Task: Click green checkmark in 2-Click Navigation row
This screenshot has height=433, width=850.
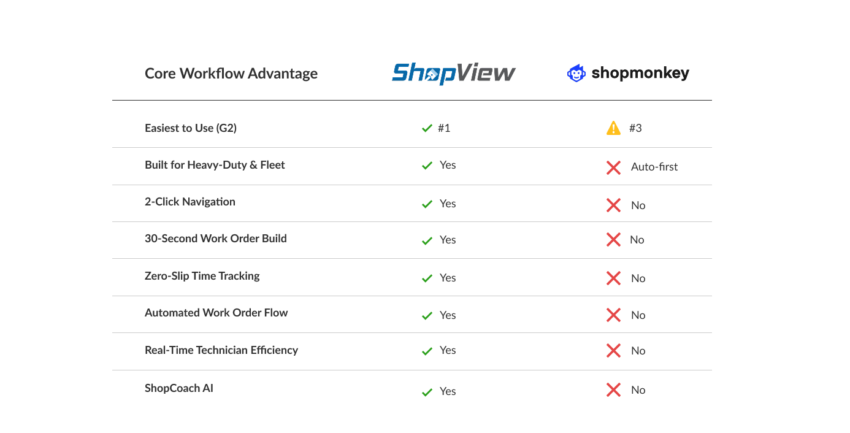Action: tap(427, 204)
